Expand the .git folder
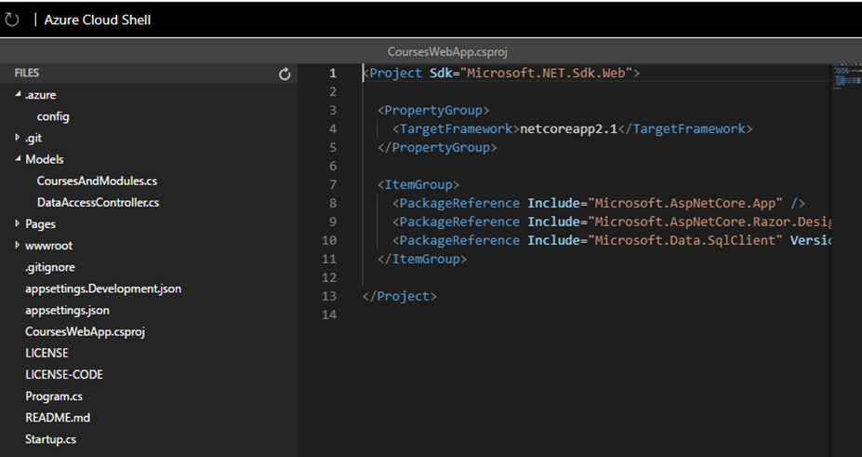Image resolution: width=862 pixels, height=457 pixels. pos(18,138)
